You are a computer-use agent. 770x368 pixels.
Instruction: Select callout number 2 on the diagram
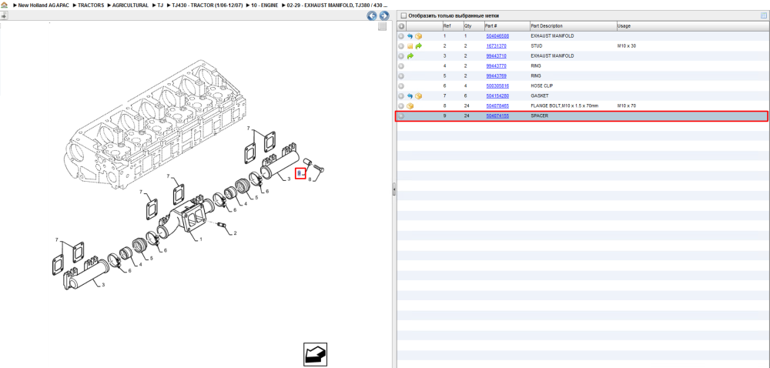tap(235, 233)
